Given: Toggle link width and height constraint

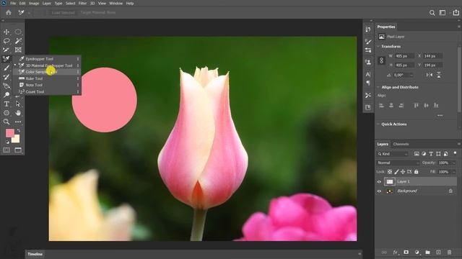Looking at the screenshot, I should (x=382, y=60).
